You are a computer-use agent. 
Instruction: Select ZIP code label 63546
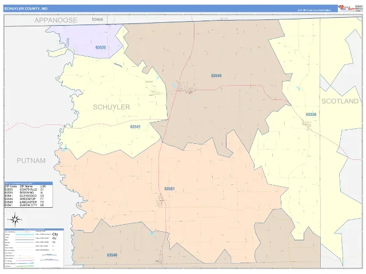pyautogui.click(x=112, y=255)
